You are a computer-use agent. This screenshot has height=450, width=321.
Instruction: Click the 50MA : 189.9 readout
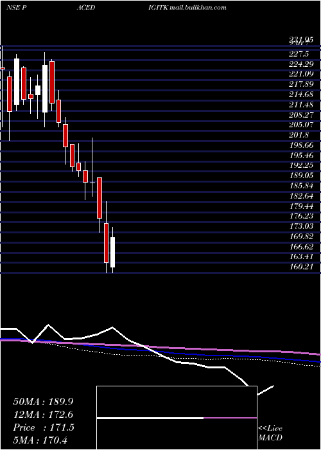(43, 402)
